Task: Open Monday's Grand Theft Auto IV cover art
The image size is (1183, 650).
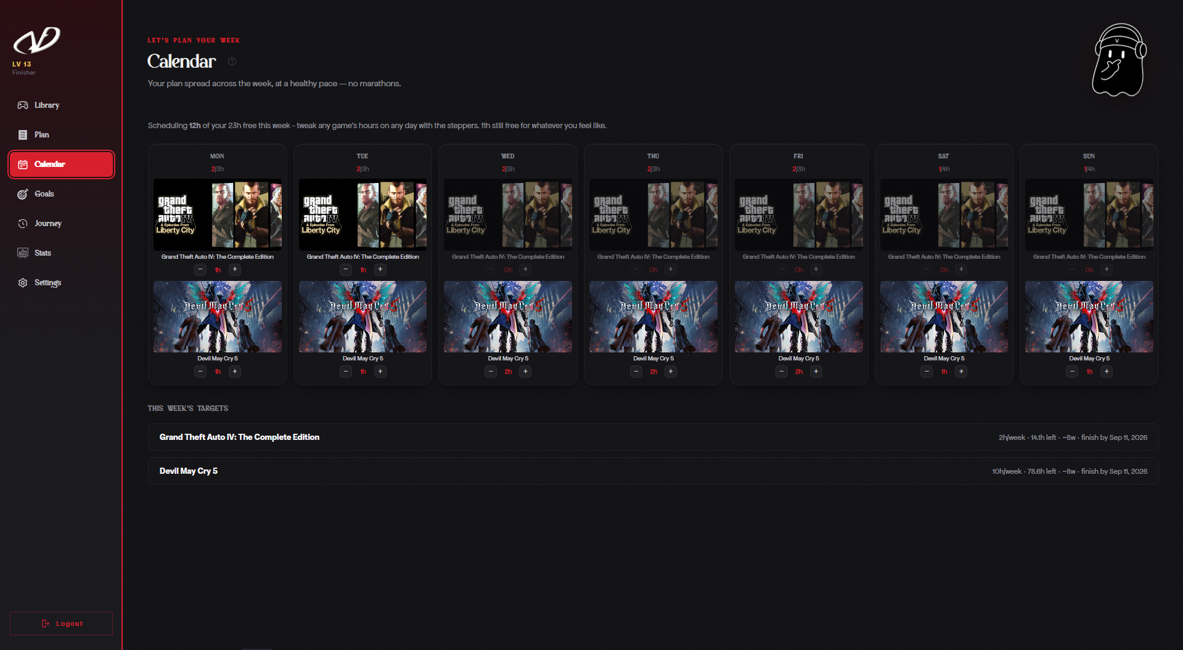Action: tap(218, 214)
